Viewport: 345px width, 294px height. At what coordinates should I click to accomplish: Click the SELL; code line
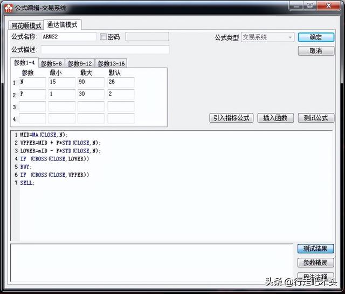27,183
